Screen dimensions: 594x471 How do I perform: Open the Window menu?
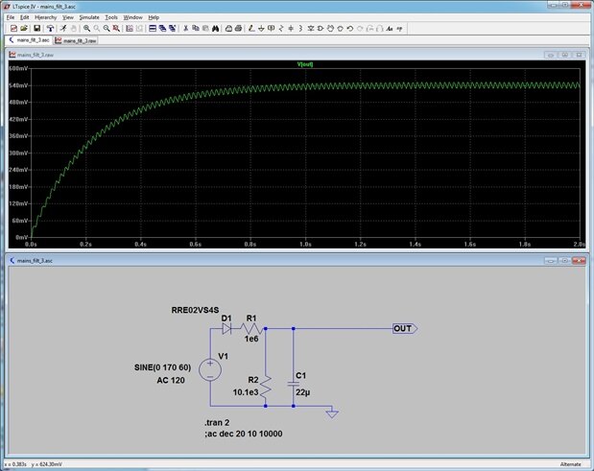point(133,17)
